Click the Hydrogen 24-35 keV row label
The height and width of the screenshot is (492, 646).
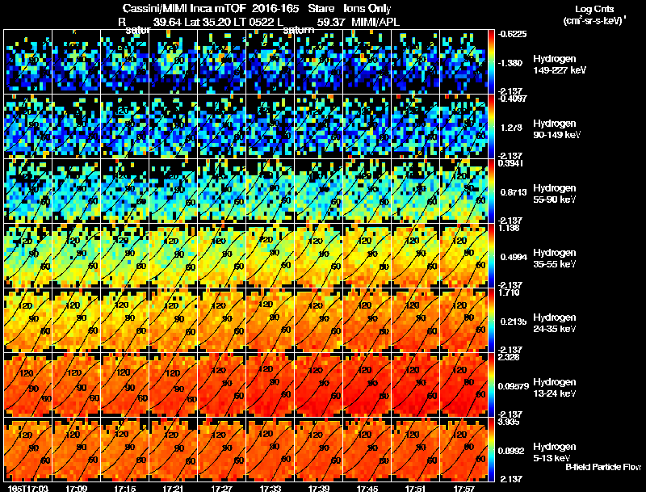tap(555, 323)
